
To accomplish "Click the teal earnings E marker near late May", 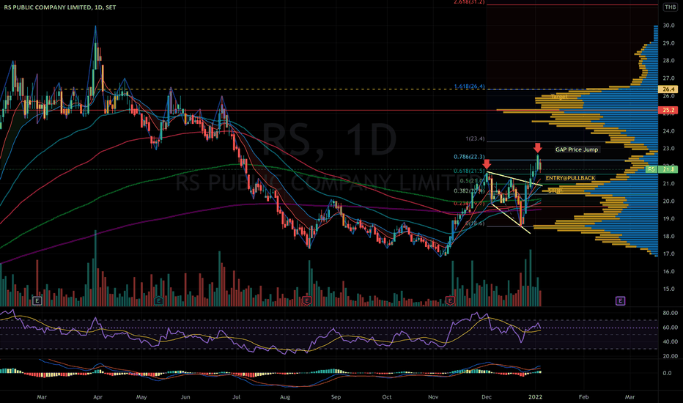I will tap(159, 300).
